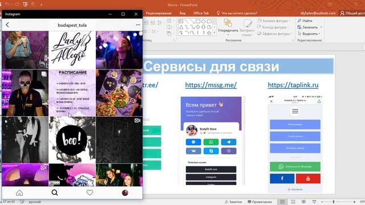Open Drawing group dialog launcher

[x=293, y=40]
